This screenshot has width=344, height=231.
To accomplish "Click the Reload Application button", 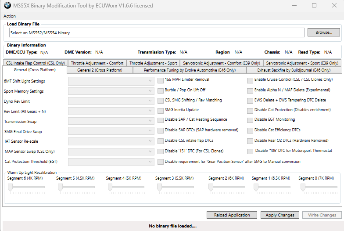I will click(232, 215).
